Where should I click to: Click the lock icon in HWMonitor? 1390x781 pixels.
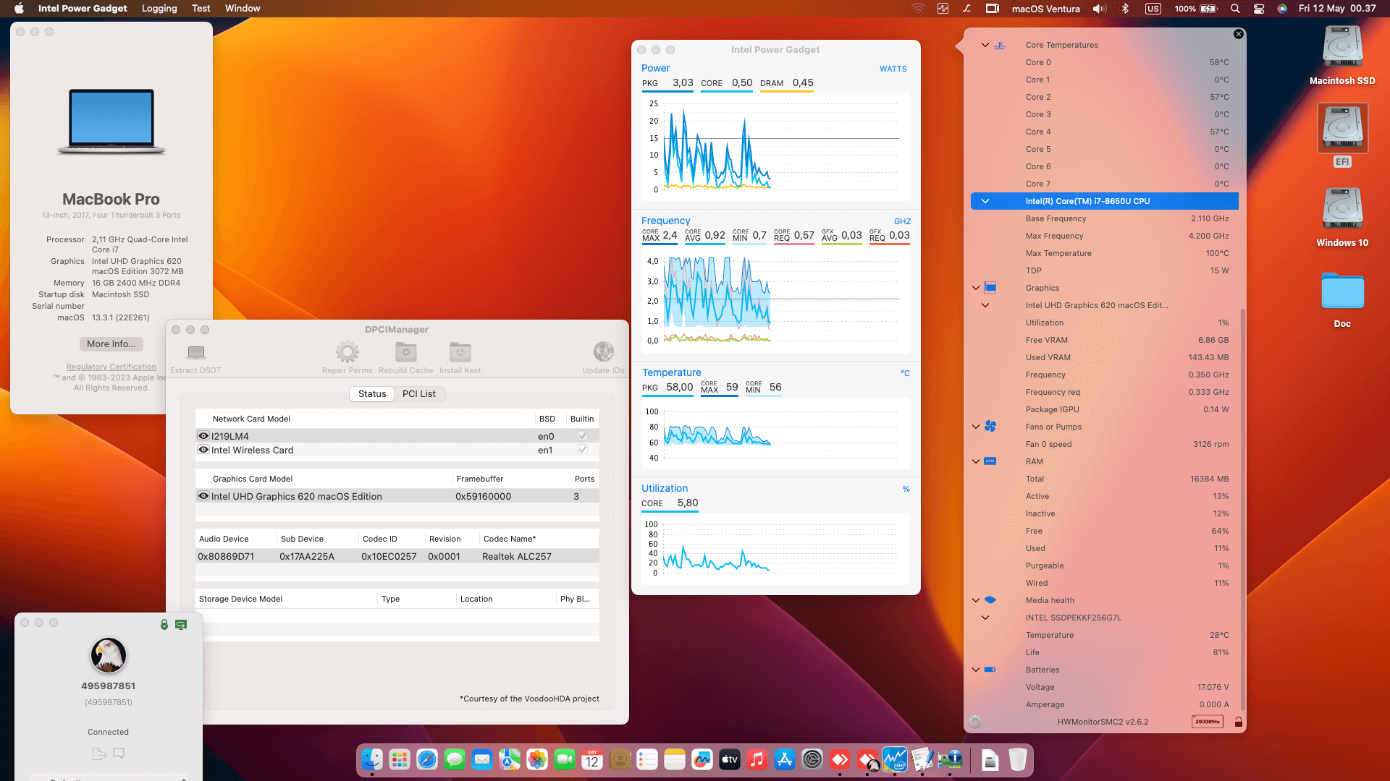coord(1239,722)
